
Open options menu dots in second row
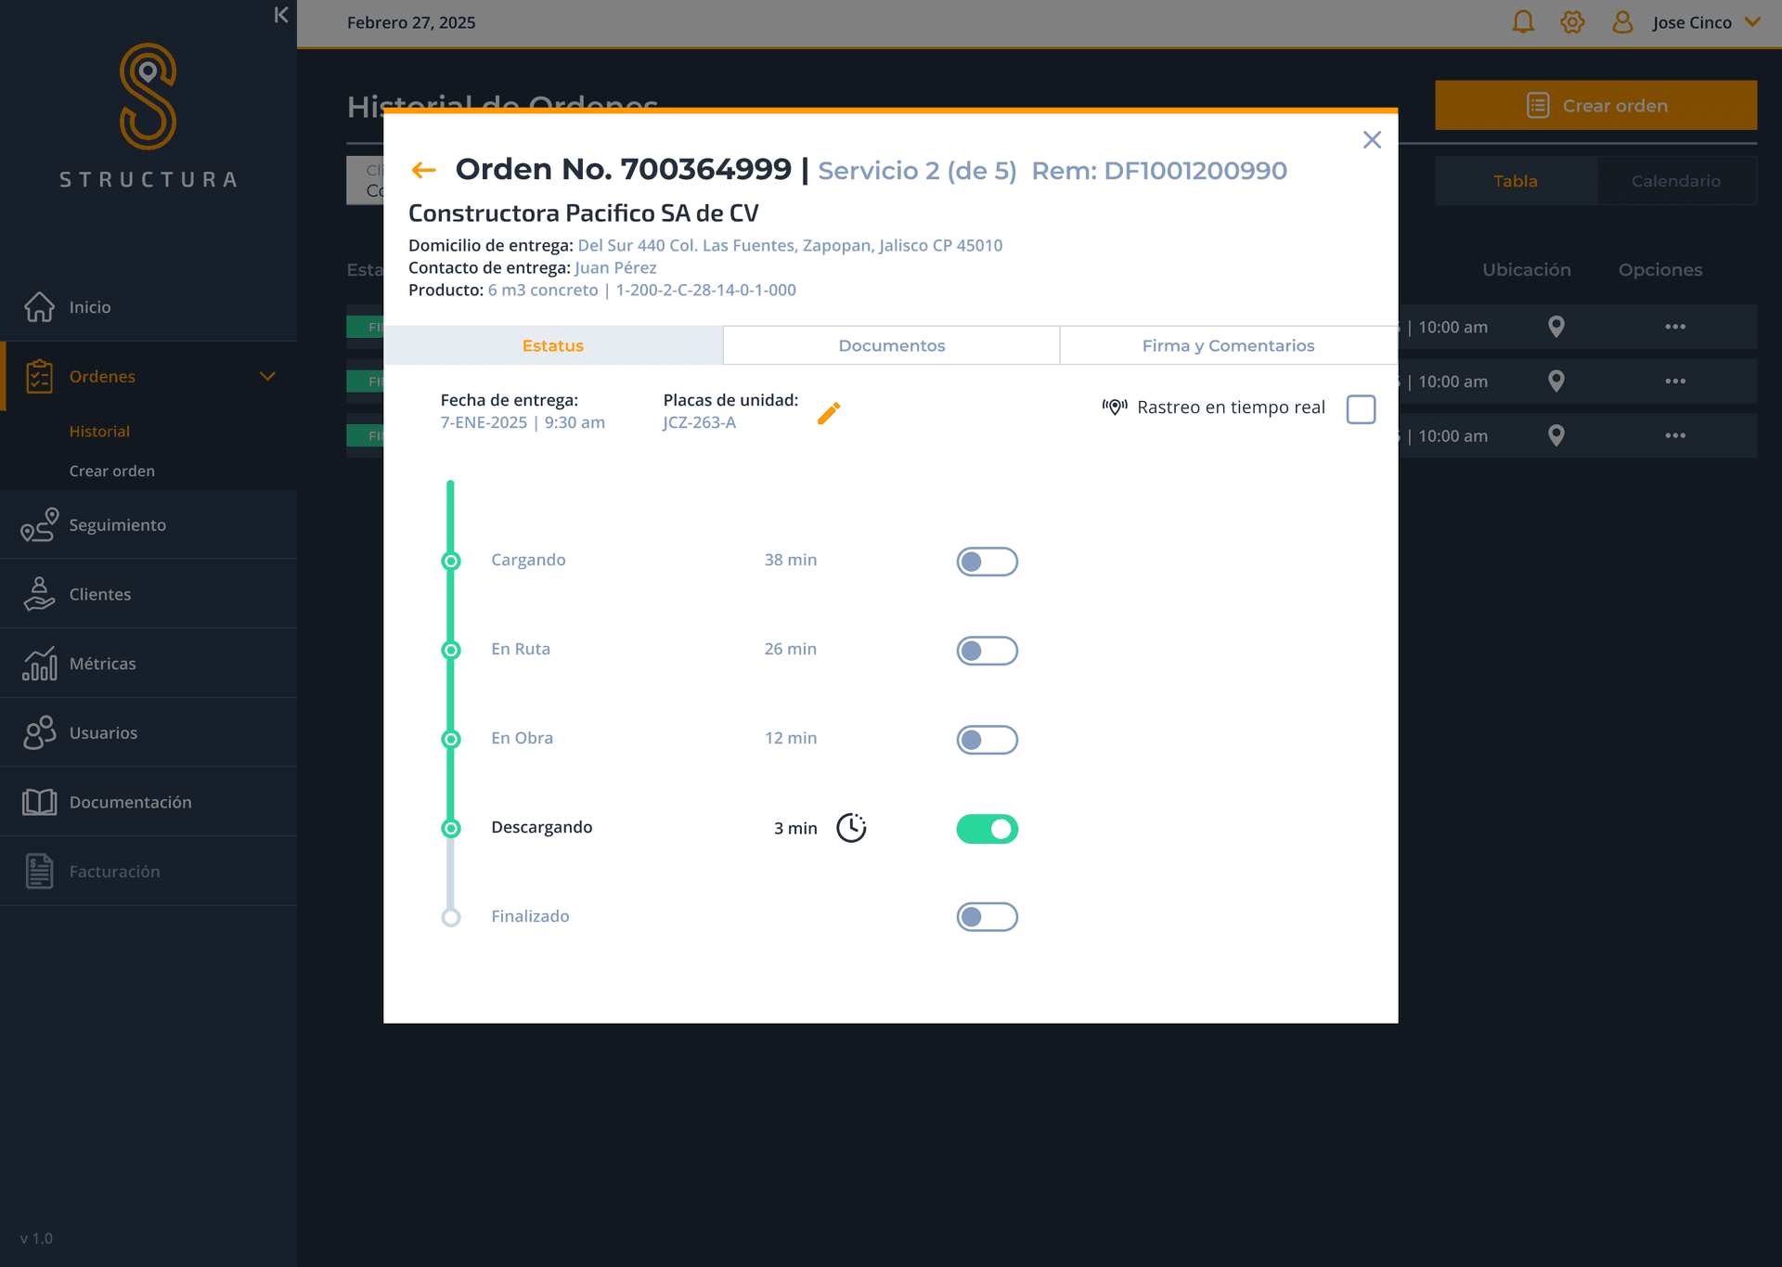coord(1674,381)
